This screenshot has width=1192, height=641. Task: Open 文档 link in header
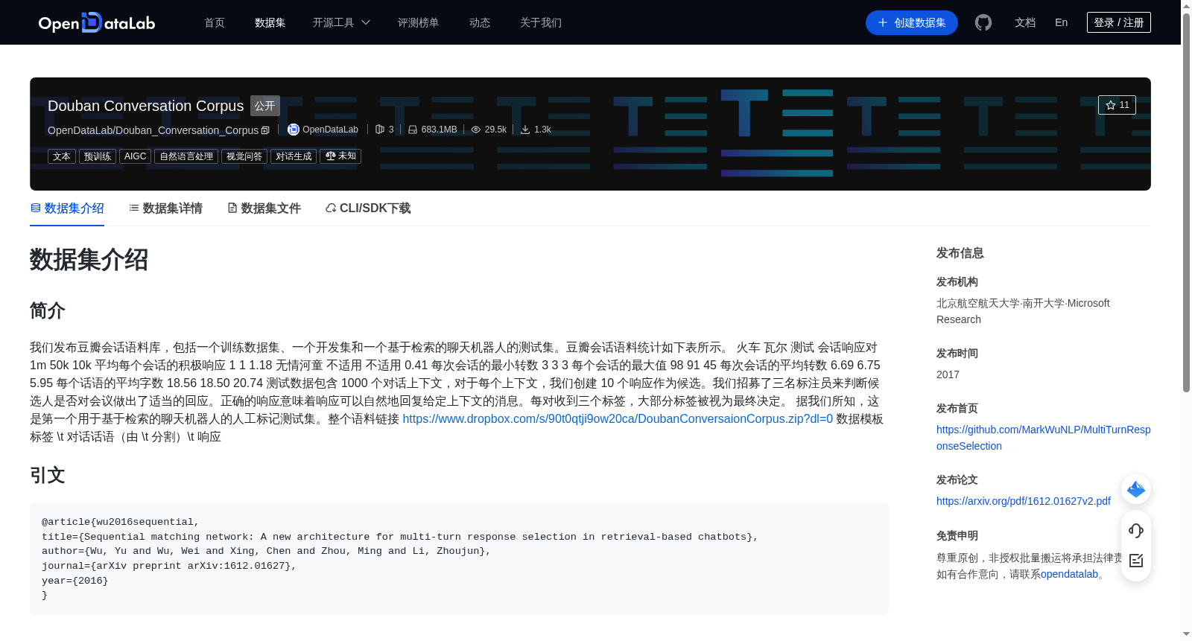coord(1025,22)
